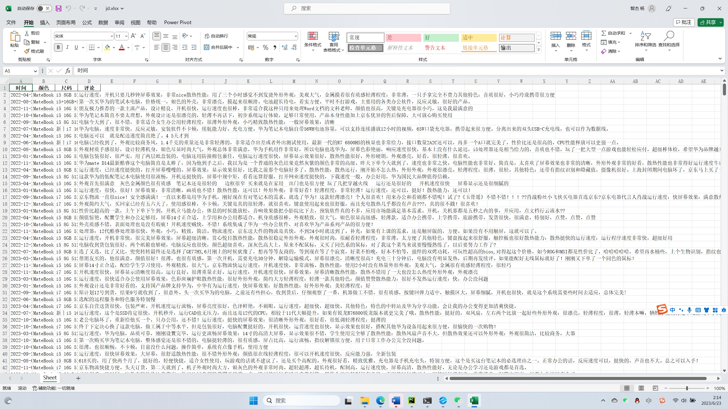Click the title bar search box

[367, 9]
